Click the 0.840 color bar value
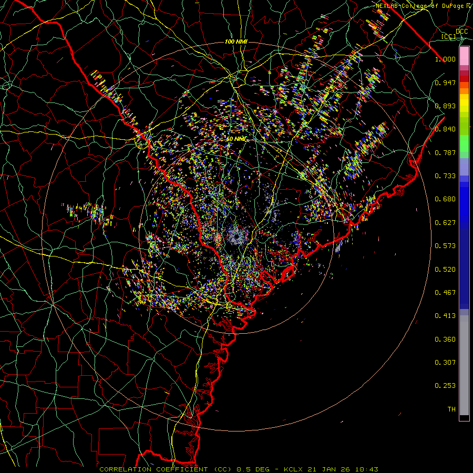 click(445, 129)
